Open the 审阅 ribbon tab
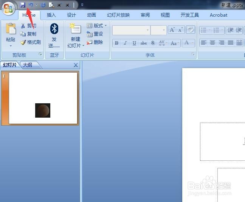 tap(145, 15)
